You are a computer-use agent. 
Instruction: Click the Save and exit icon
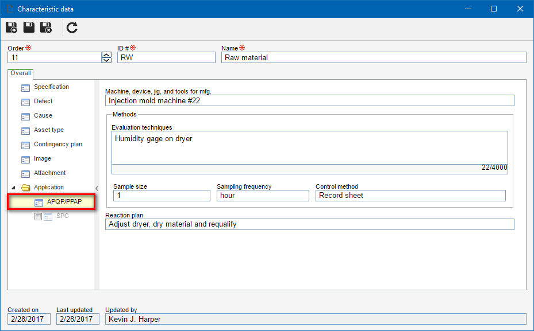coord(46,28)
